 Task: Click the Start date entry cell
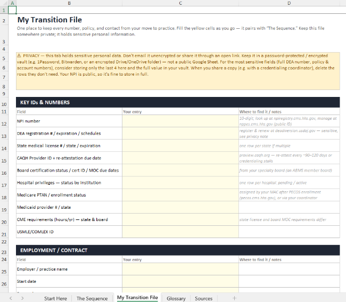click(x=180, y=281)
